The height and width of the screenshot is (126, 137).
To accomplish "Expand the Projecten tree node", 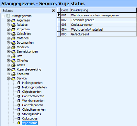I will pyautogui.click(x=8, y=29).
